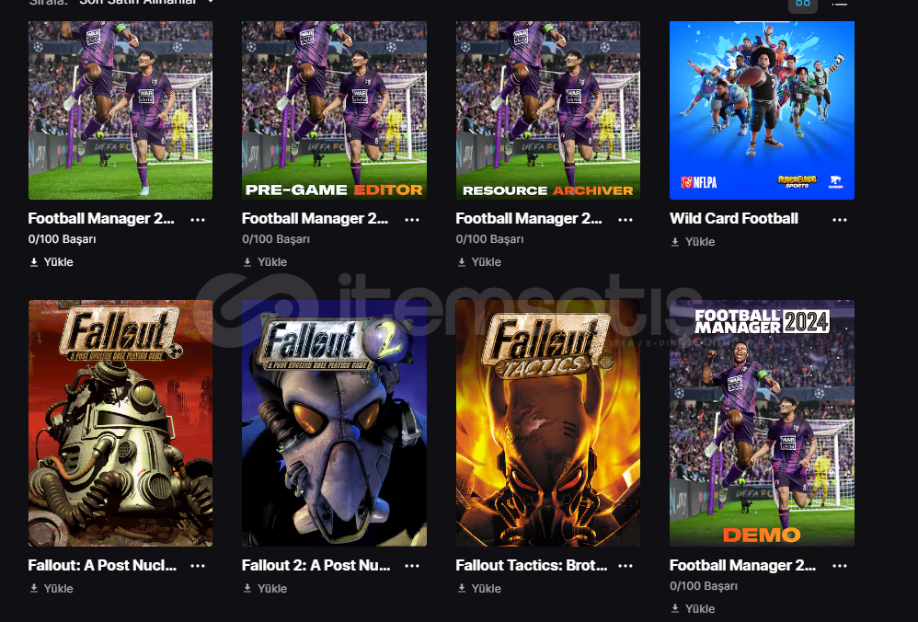This screenshot has width=918, height=622.
Task: Open three-dots menu for first Fallout game
Action: pyautogui.click(x=198, y=566)
